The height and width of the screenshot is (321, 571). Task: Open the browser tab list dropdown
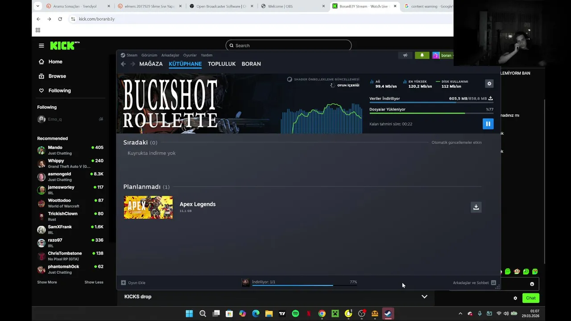(x=37, y=6)
